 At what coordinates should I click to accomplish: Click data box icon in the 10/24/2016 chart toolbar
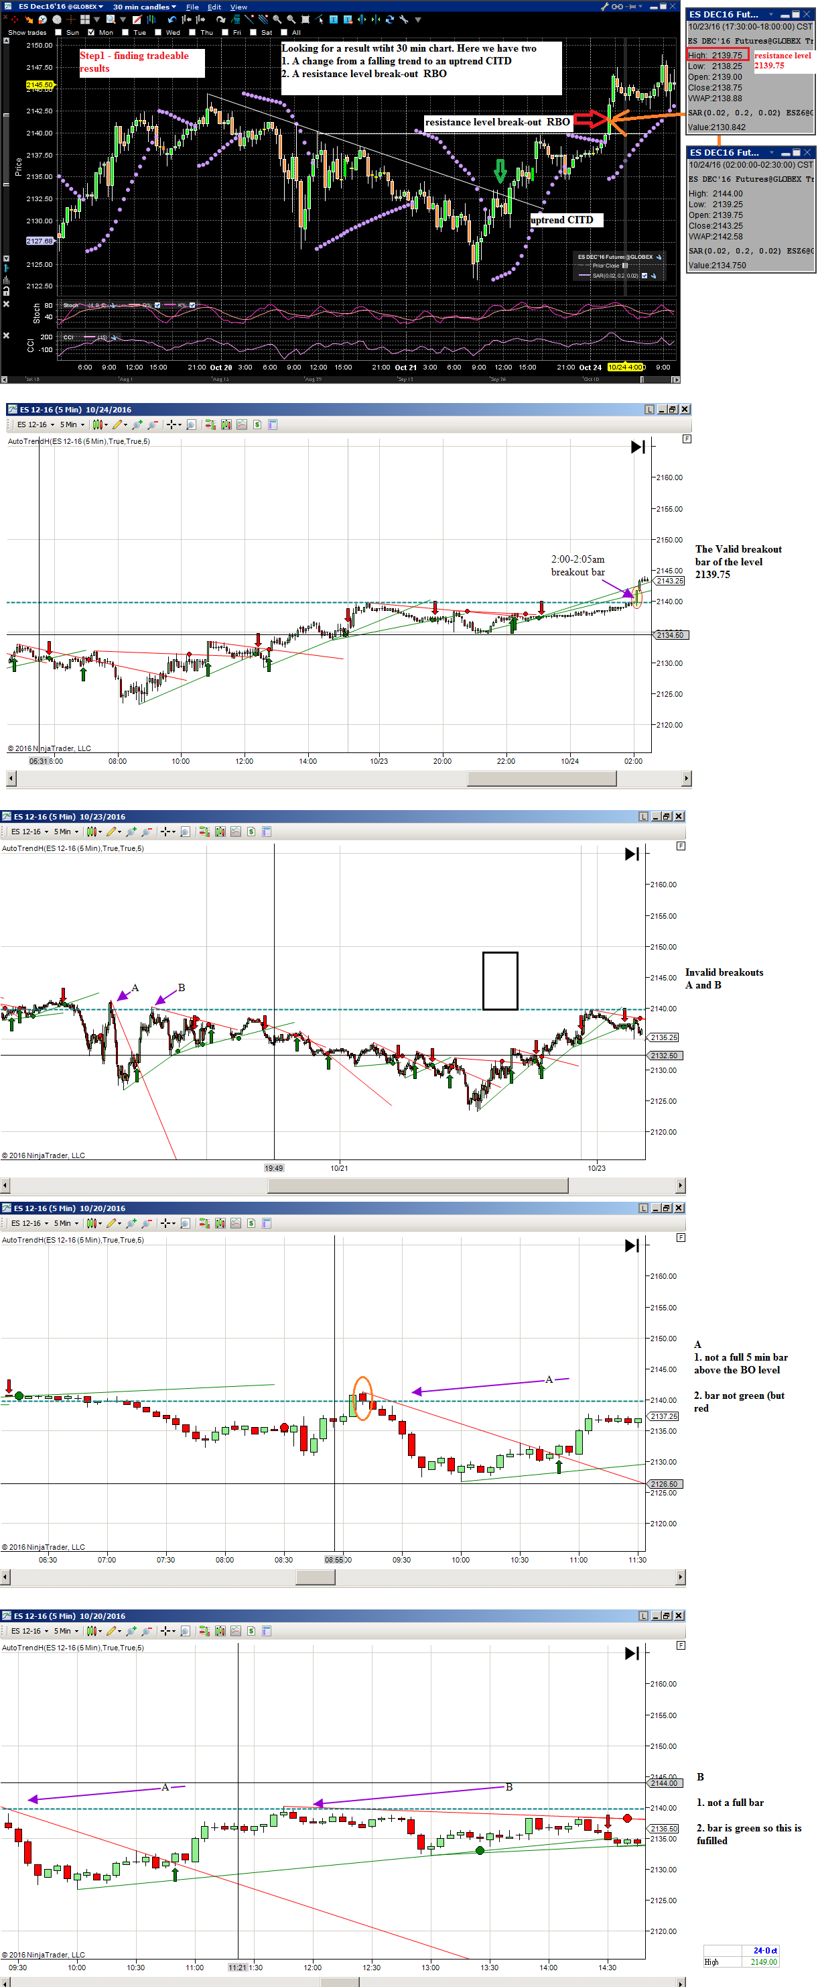click(192, 424)
